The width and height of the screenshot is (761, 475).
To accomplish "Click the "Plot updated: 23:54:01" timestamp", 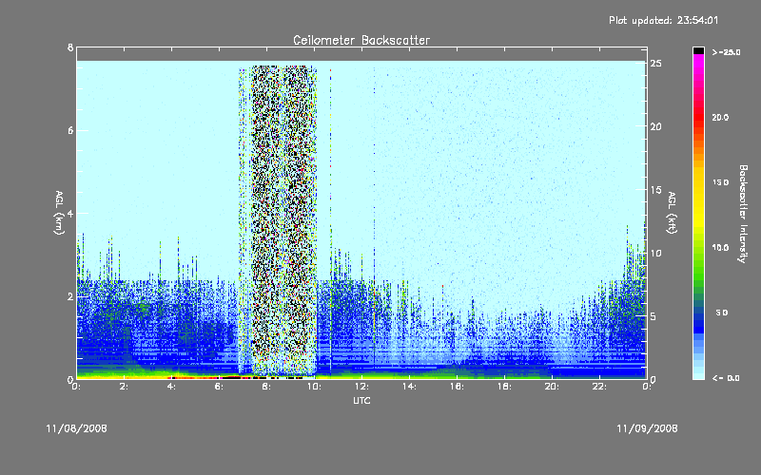I will [663, 20].
